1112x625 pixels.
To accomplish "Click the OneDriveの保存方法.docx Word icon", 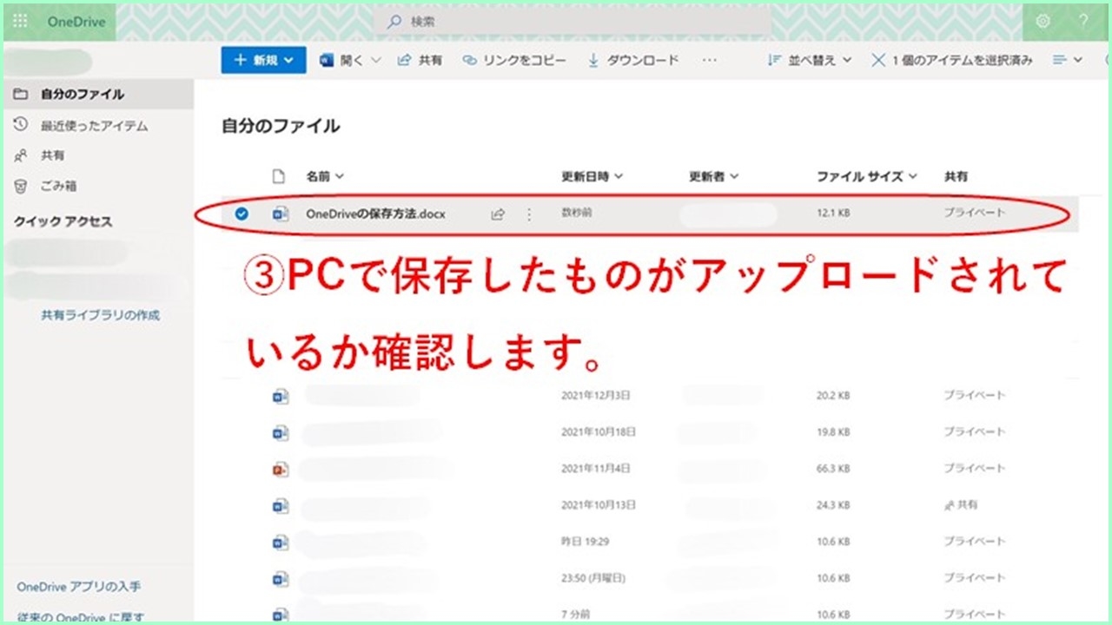I will (280, 214).
